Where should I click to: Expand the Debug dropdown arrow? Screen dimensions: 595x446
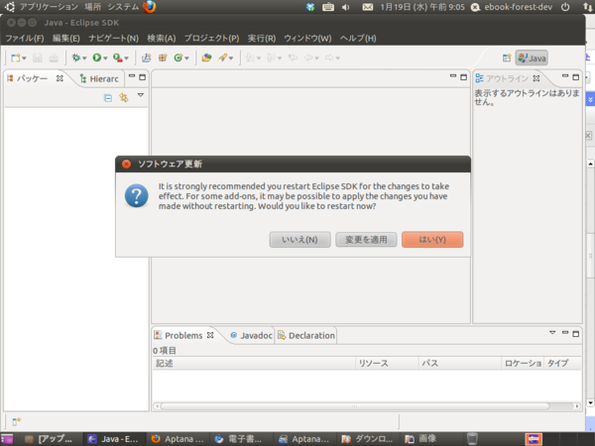pos(84,58)
